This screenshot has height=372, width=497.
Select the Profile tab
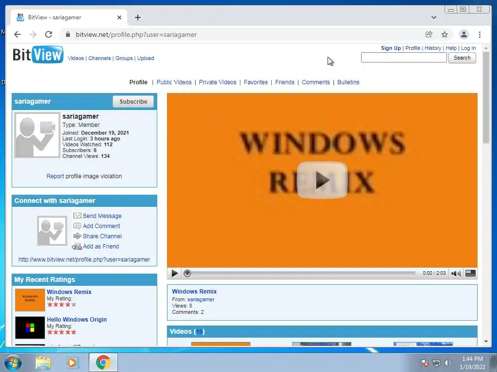[138, 82]
